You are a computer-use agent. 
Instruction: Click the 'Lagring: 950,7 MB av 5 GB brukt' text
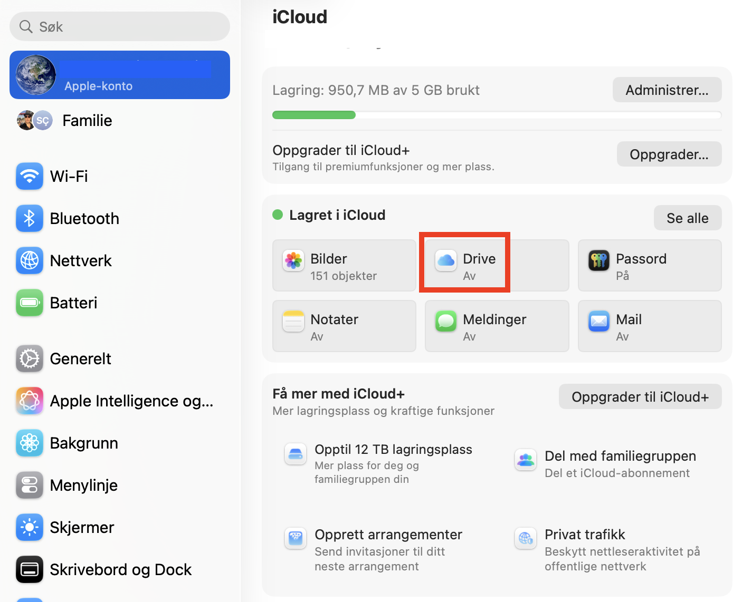(x=376, y=90)
